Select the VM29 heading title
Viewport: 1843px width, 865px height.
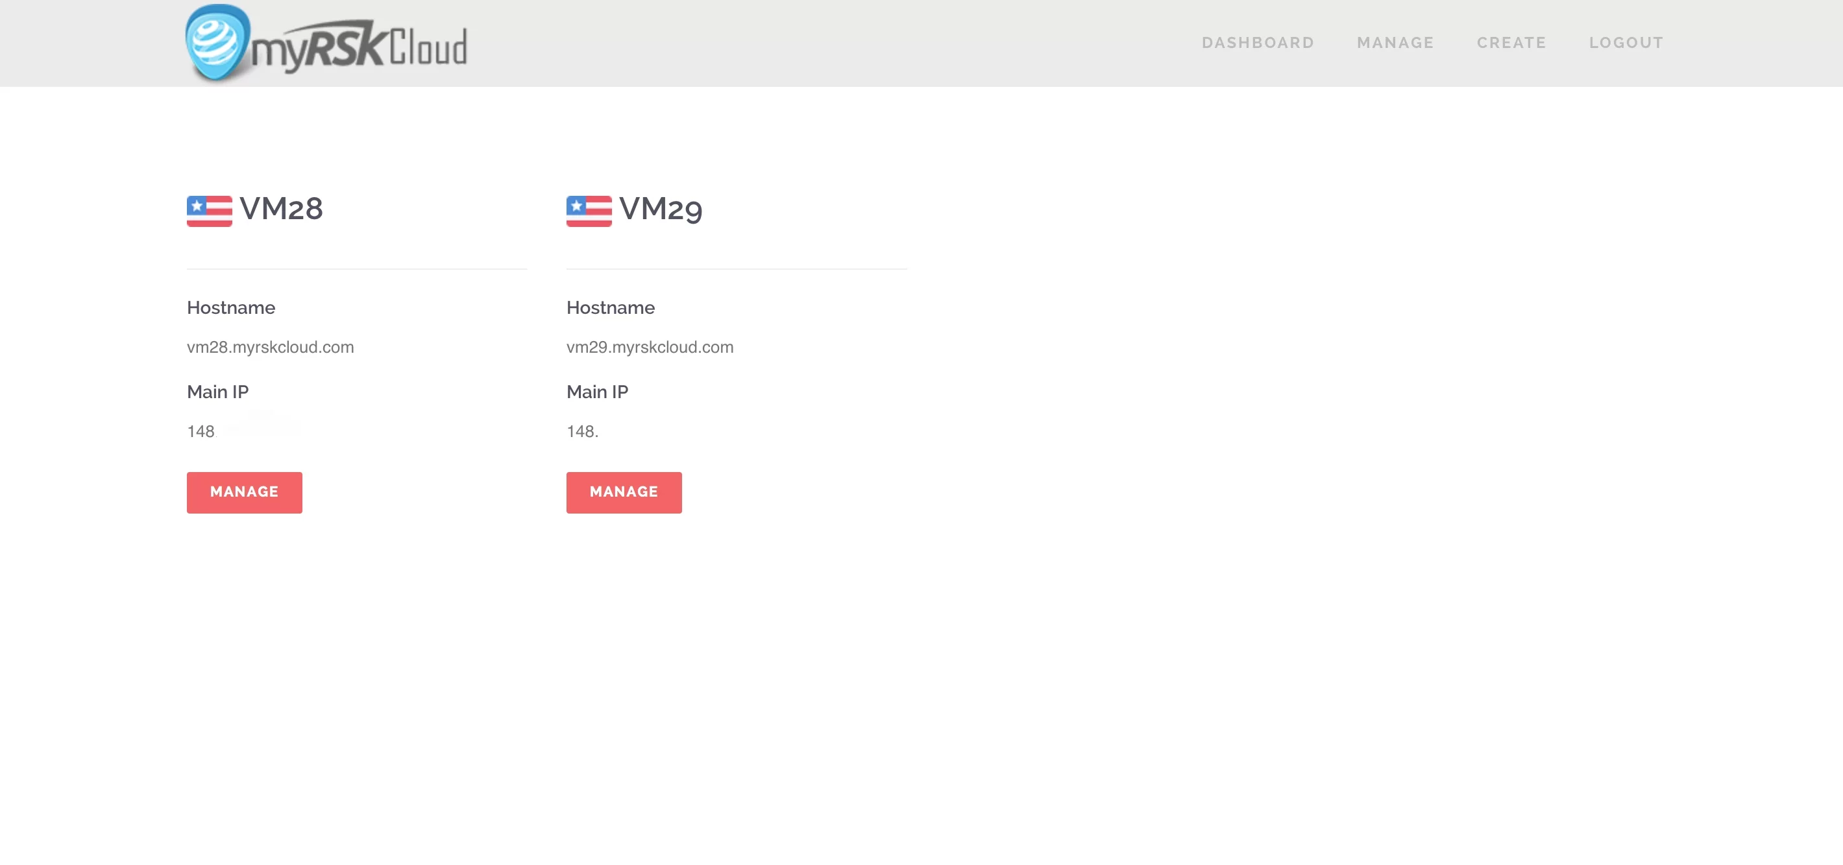click(661, 209)
